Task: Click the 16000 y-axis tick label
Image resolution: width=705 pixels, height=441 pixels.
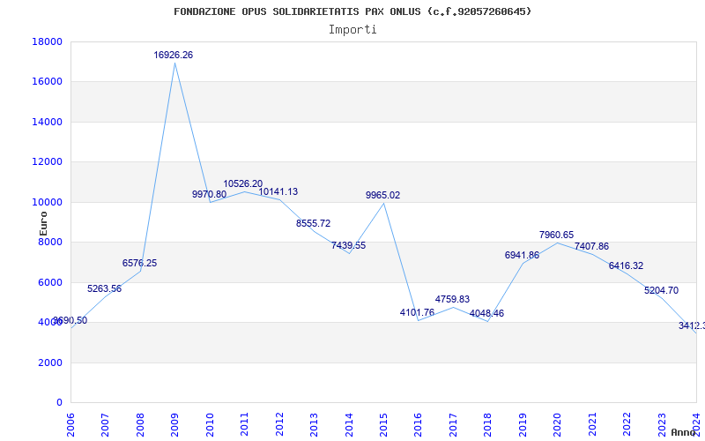Action: pyautogui.click(x=48, y=82)
